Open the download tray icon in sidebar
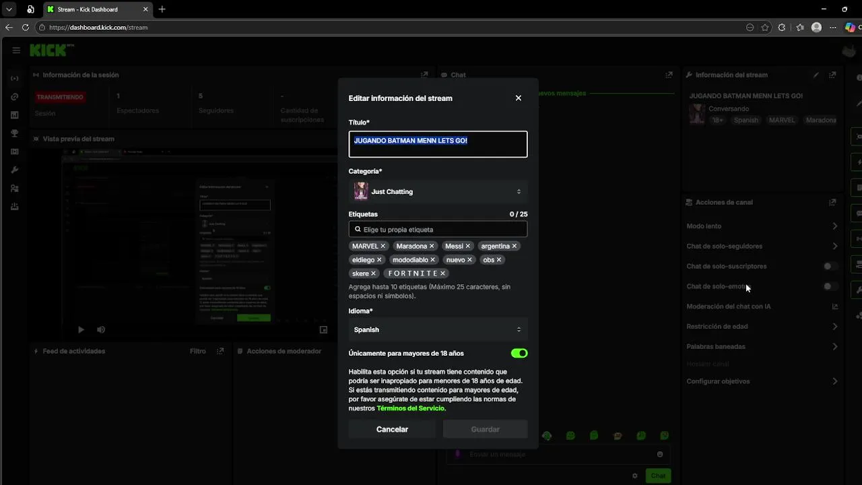Screen dimensions: 862x485 click(x=15, y=206)
